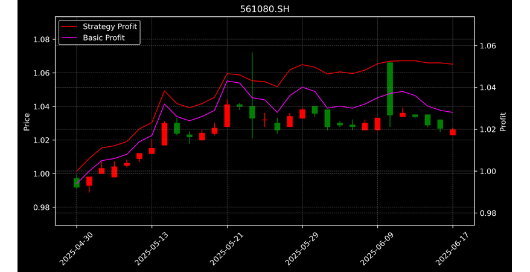This screenshot has height=272, width=530.
Task: Click the red candlestick at 2025-05-29
Action: (x=302, y=114)
